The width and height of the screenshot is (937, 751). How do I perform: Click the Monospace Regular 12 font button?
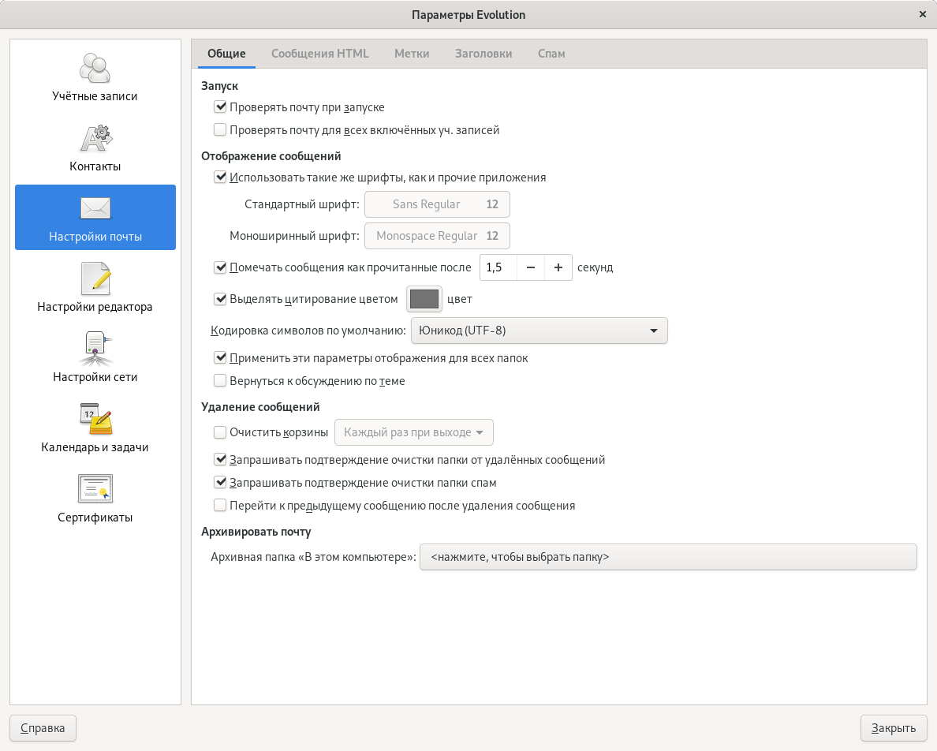[437, 236]
